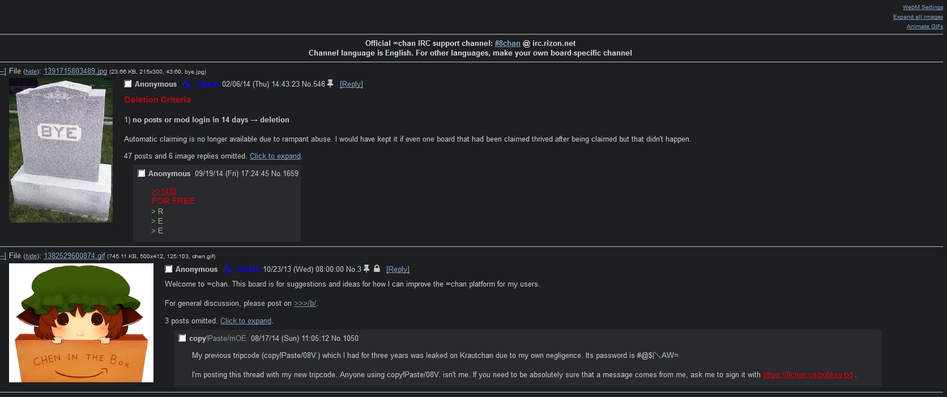947x397 pixels.
Task: Tick the checkbox for post No.546
Action: coord(128,84)
